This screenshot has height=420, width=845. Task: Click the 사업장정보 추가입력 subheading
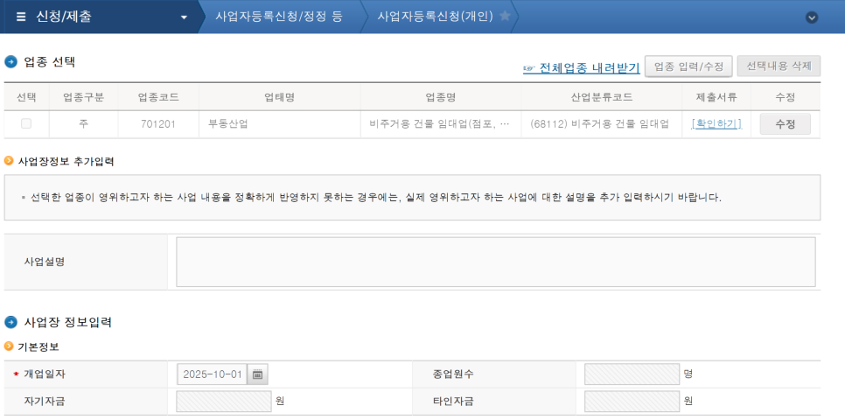[66, 161]
